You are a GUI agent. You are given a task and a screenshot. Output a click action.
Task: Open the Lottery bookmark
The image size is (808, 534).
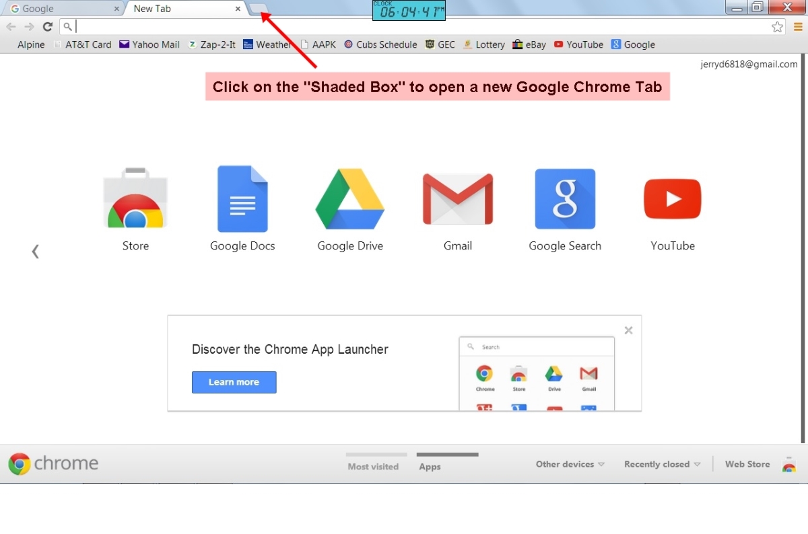click(x=483, y=44)
